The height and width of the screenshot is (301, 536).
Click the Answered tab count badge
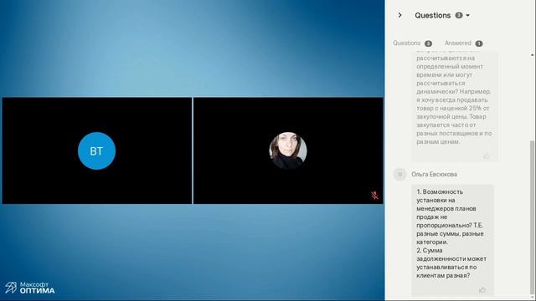479,43
